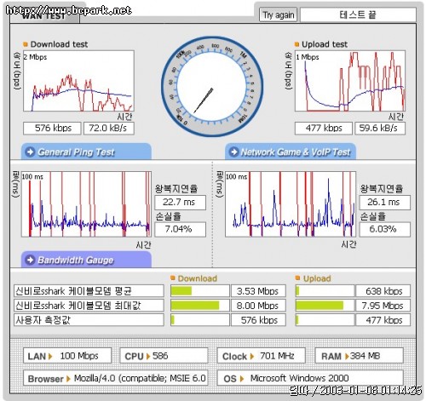Click the 테스트 끝 status field
The image size is (426, 401).
pyautogui.click(x=358, y=14)
